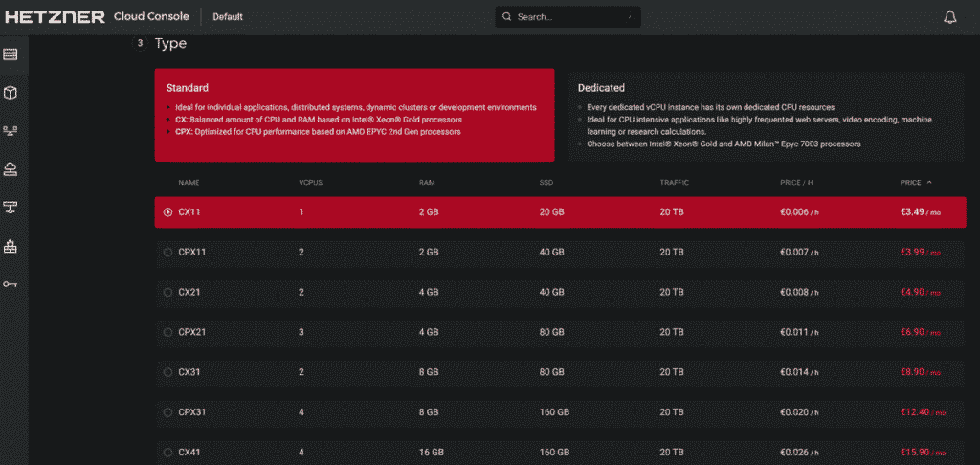Select the CX21 radio button
Screen dimensions: 980x465
tap(167, 293)
